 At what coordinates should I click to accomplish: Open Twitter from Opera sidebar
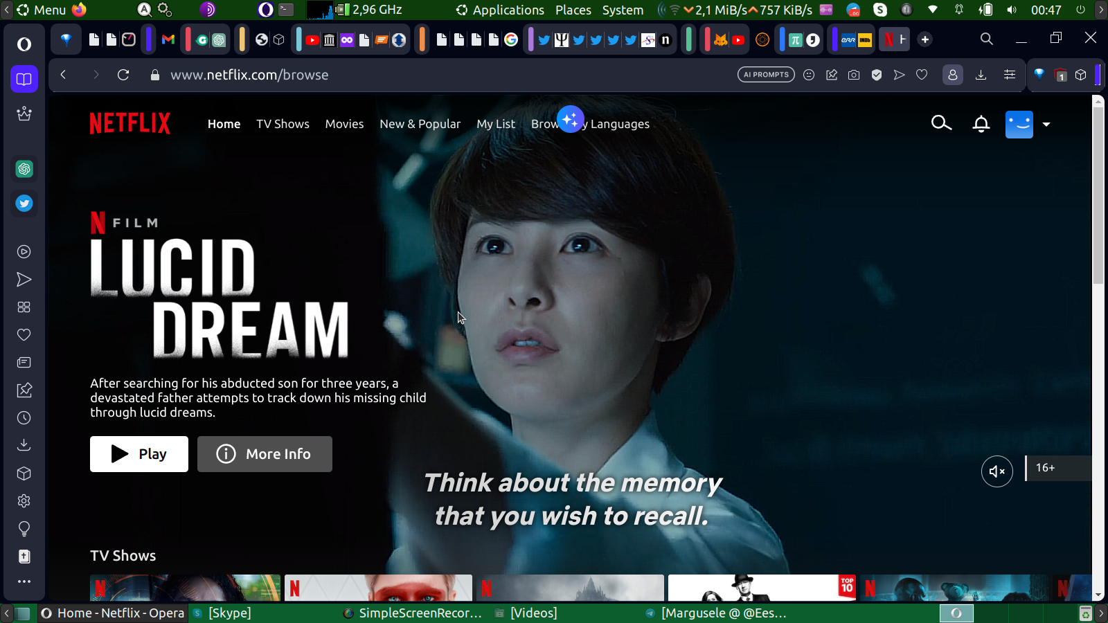(x=24, y=204)
